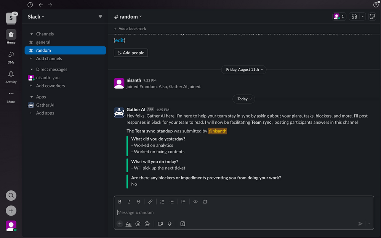
Task: Open the Friday, August 11th date dropdown
Action: point(244,69)
